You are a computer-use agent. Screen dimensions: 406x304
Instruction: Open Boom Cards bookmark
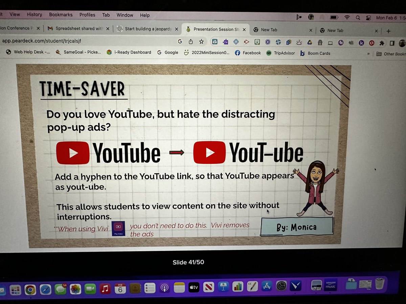[315, 53]
